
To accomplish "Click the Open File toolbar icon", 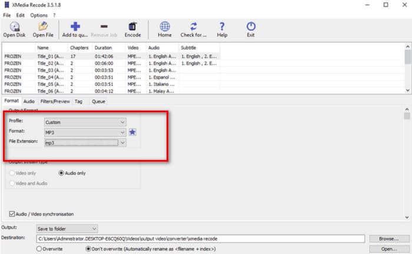I will click(x=43, y=29).
